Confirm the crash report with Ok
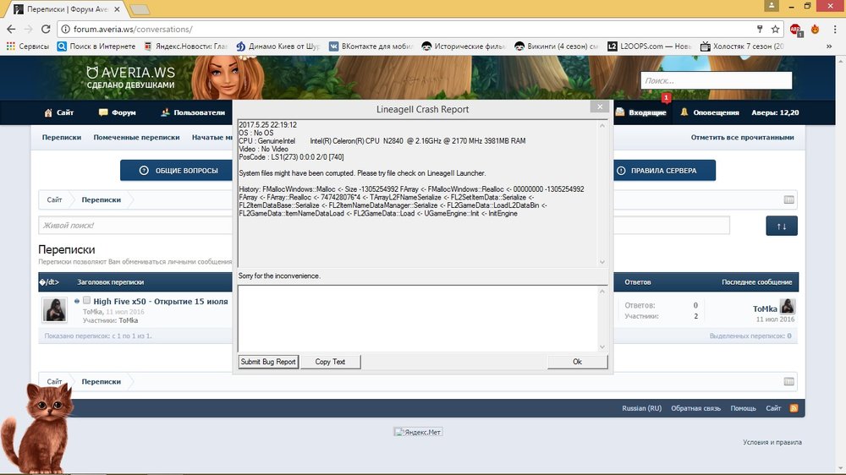Viewport: 846px width, 475px height. 577,362
